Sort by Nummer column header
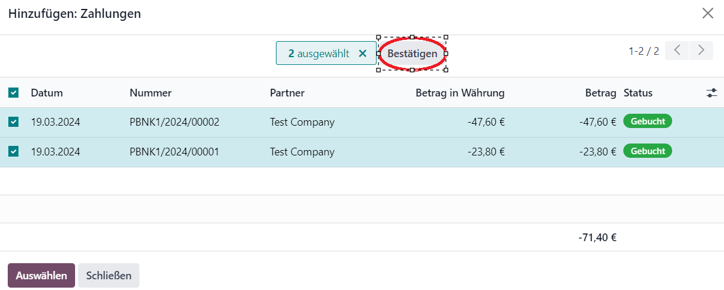Screen dimensions: 724x290 coord(151,93)
